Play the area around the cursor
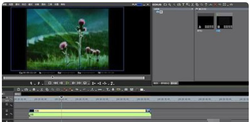Screen dimensions: 250x122 104,83
